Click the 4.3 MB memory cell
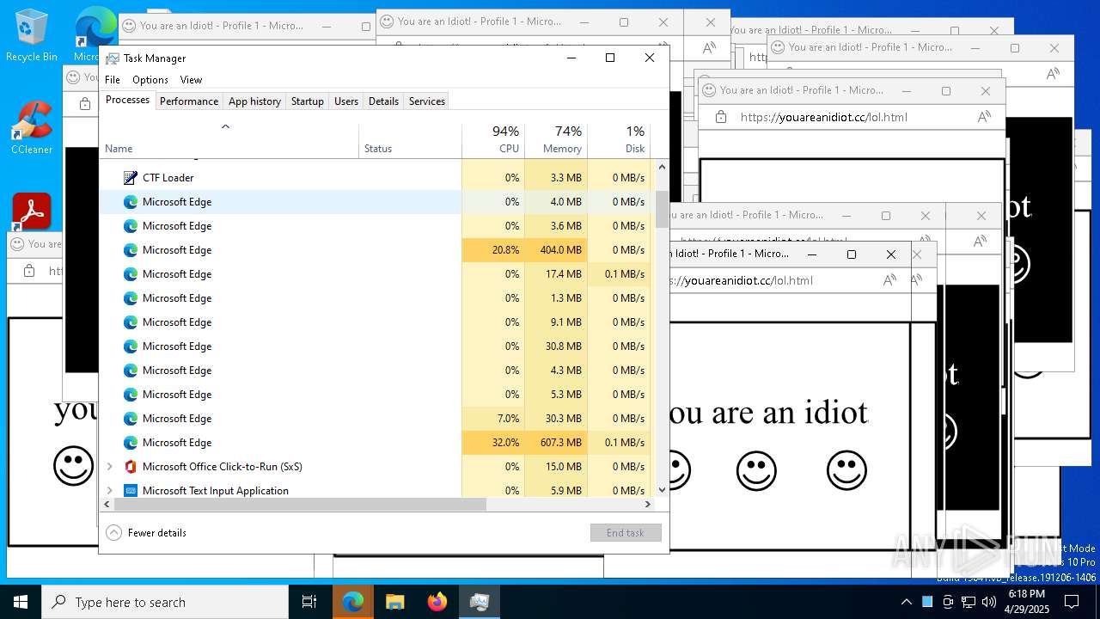The width and height of the screenshot is (1100, 619). [556, 371]
